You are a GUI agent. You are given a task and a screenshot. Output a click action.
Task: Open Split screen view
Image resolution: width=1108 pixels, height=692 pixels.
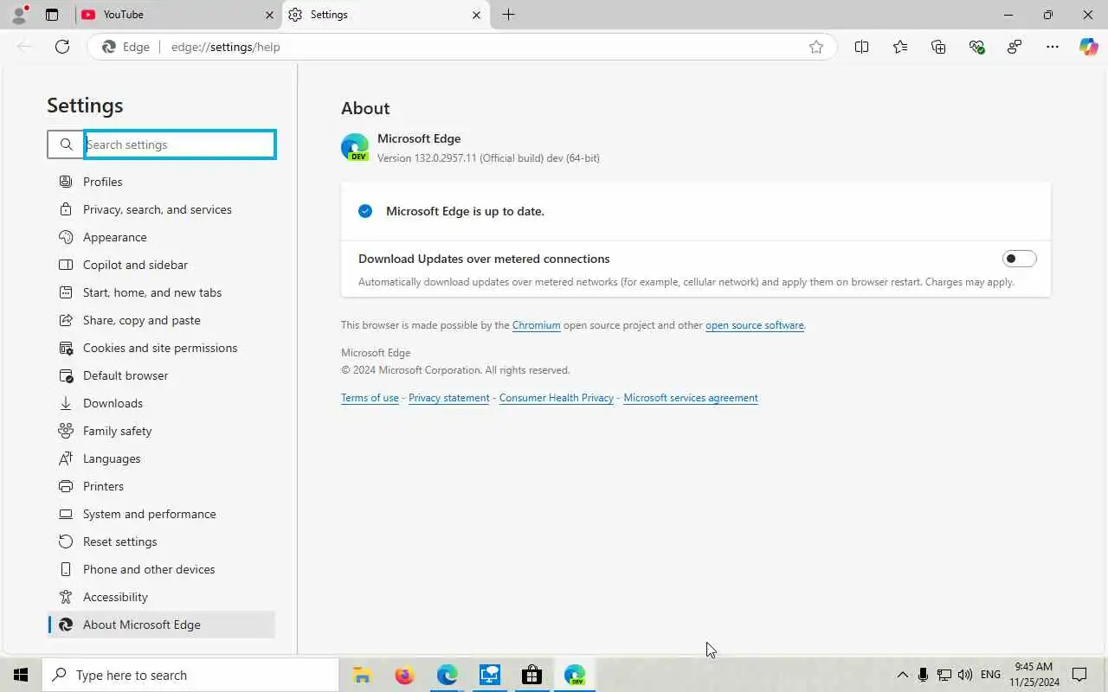click(861, 47)
